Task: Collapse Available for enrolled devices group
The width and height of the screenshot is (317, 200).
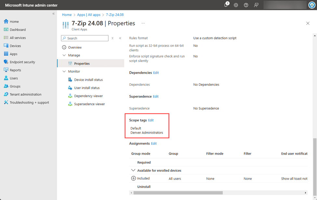Action: (133, 170)
